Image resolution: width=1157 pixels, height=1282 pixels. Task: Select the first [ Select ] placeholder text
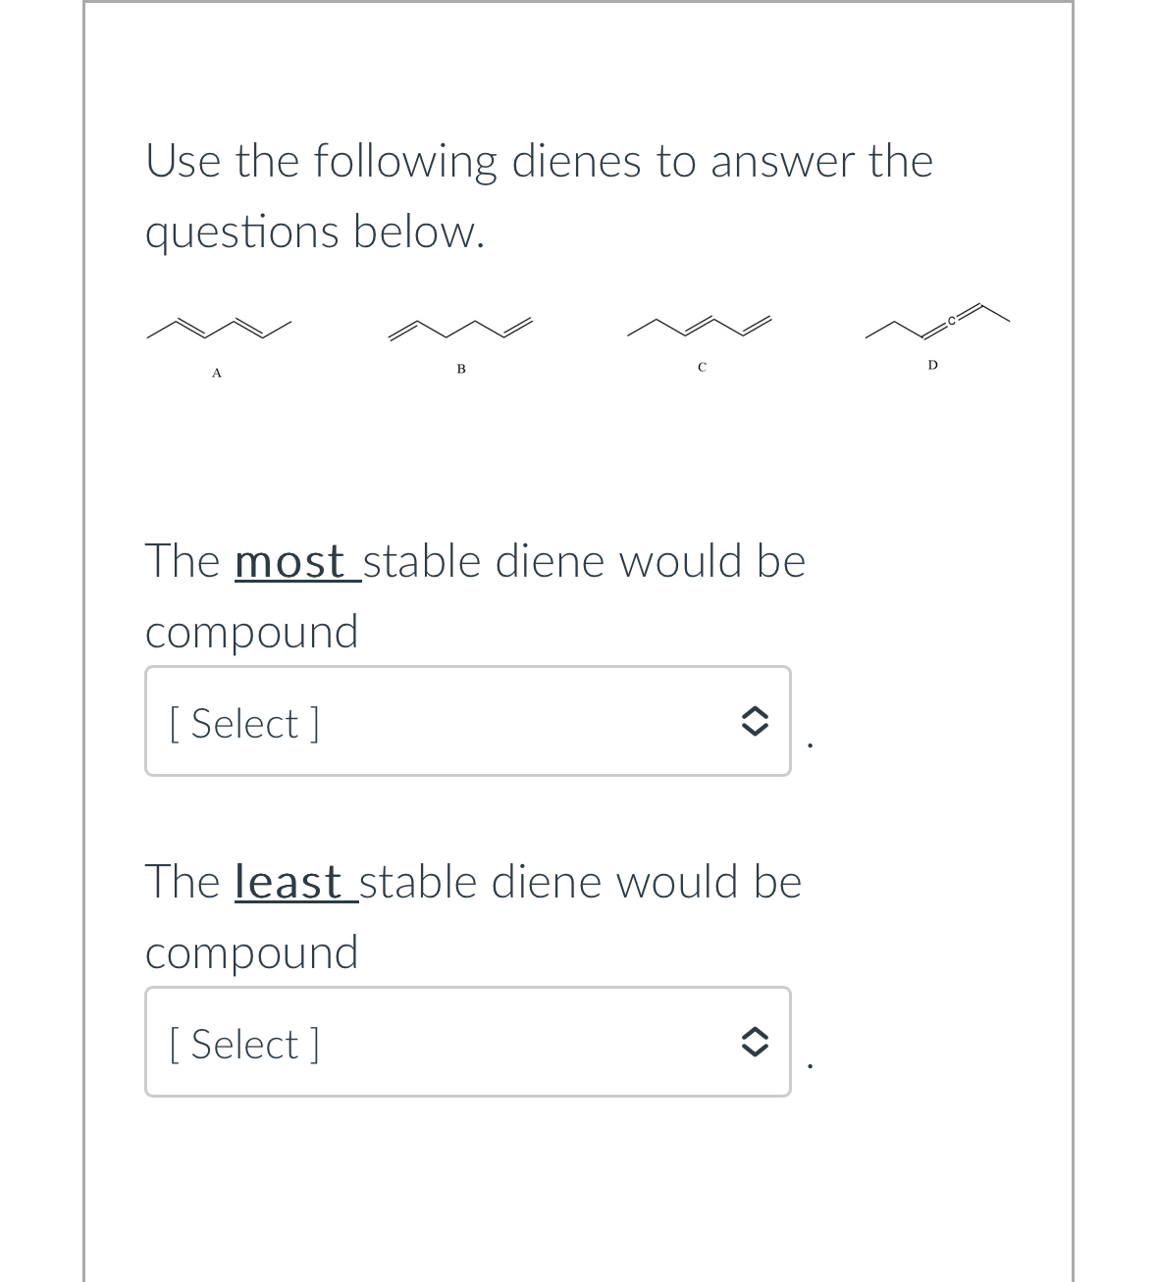click(x=243, y=723)
